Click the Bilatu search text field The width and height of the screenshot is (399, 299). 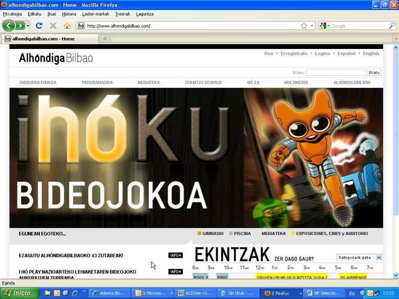tap(335, 72)
